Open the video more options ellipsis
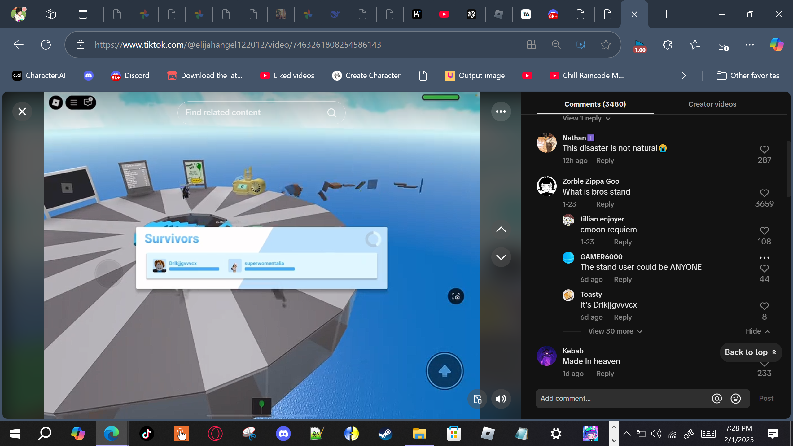This screenshot has height=446, width=793. pos(501,111)
